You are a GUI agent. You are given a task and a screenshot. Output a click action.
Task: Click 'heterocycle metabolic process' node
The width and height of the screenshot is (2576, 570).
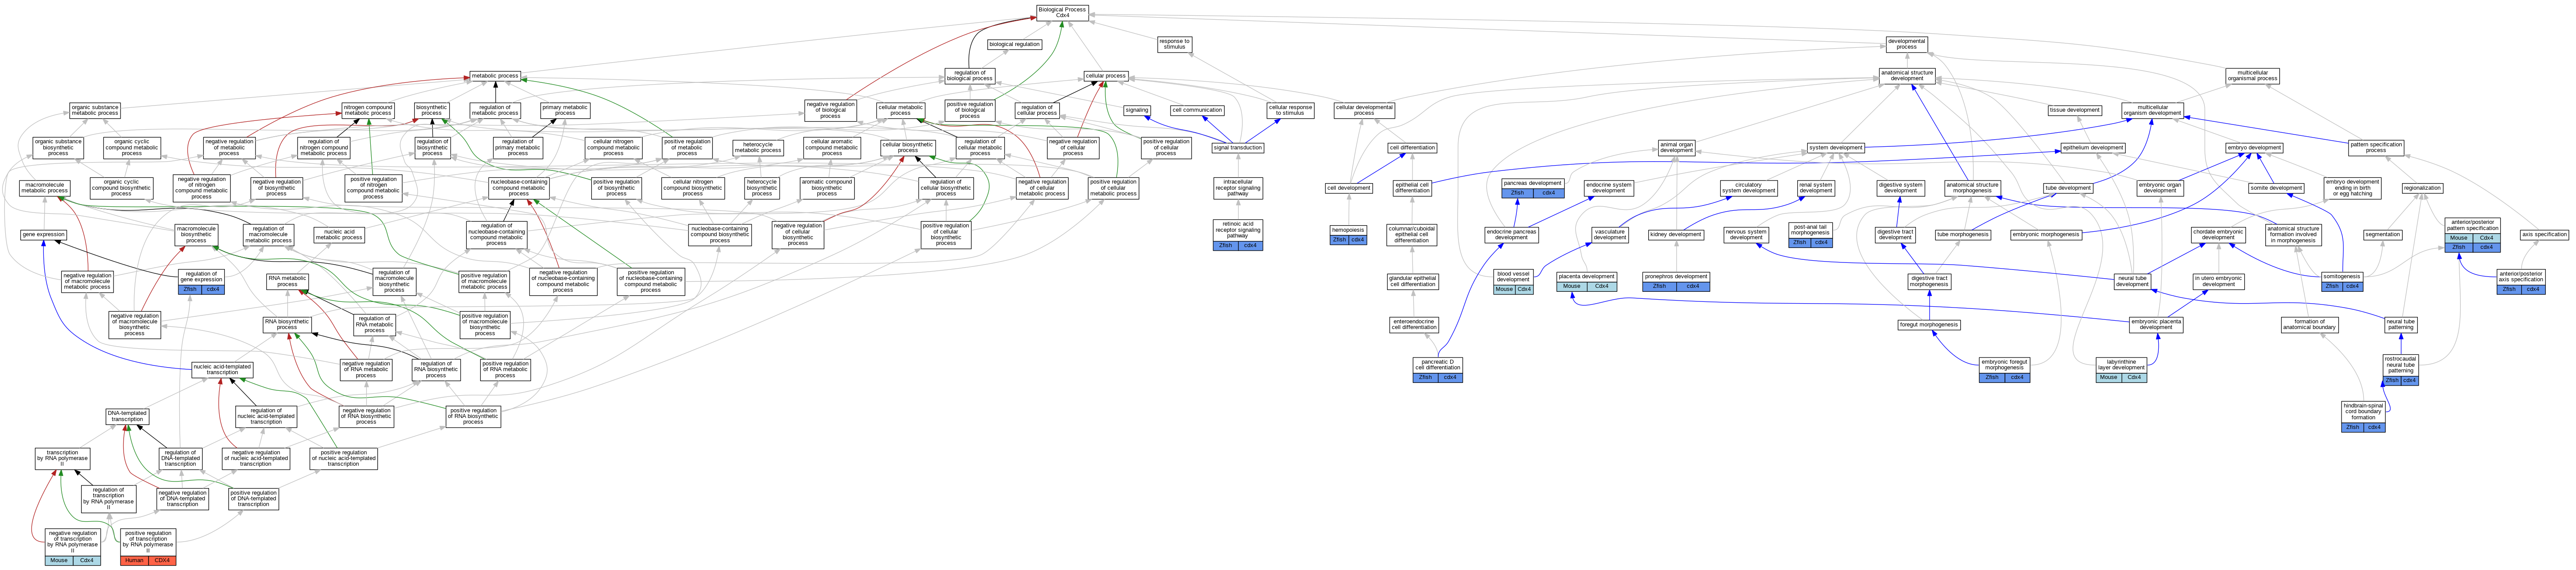[758, 148]
